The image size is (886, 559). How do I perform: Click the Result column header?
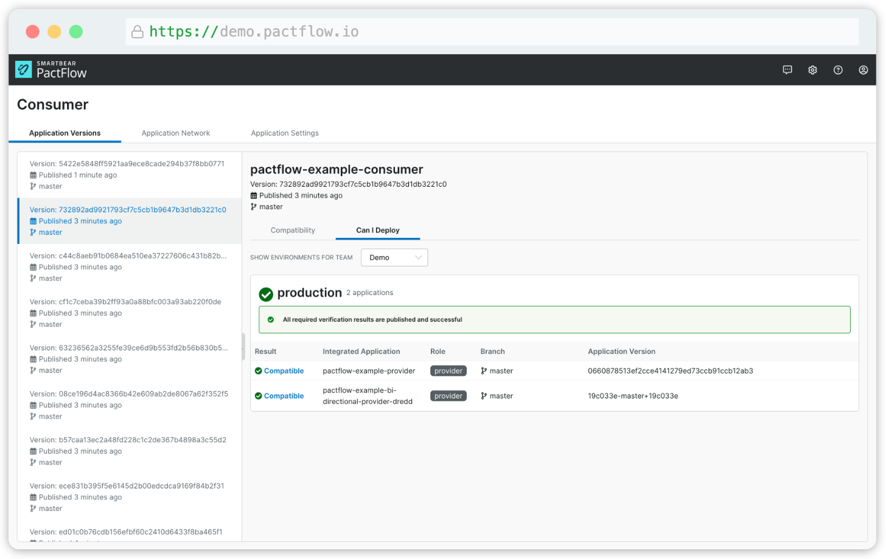click(265, 352)
